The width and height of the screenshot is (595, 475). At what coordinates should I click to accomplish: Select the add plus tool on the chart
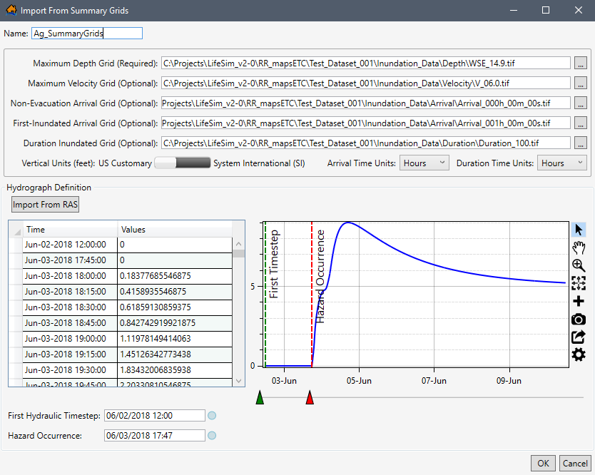point(579,301)
